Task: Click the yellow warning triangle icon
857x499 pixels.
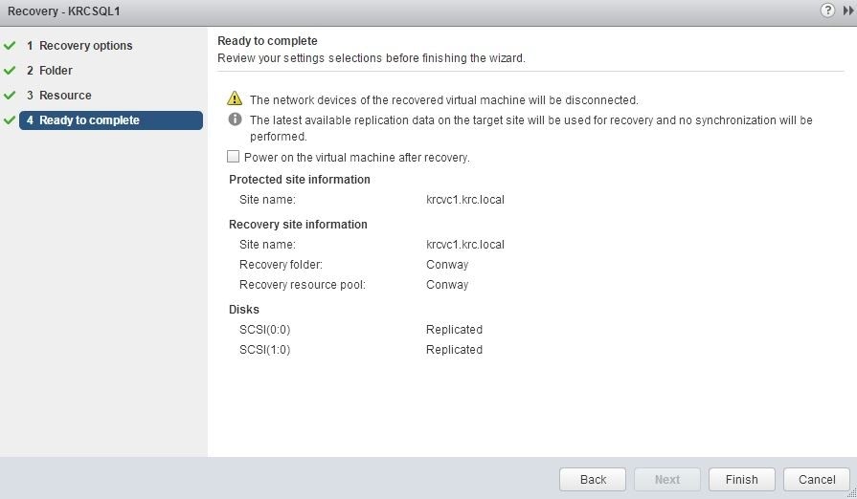Action: coord(235,99)
